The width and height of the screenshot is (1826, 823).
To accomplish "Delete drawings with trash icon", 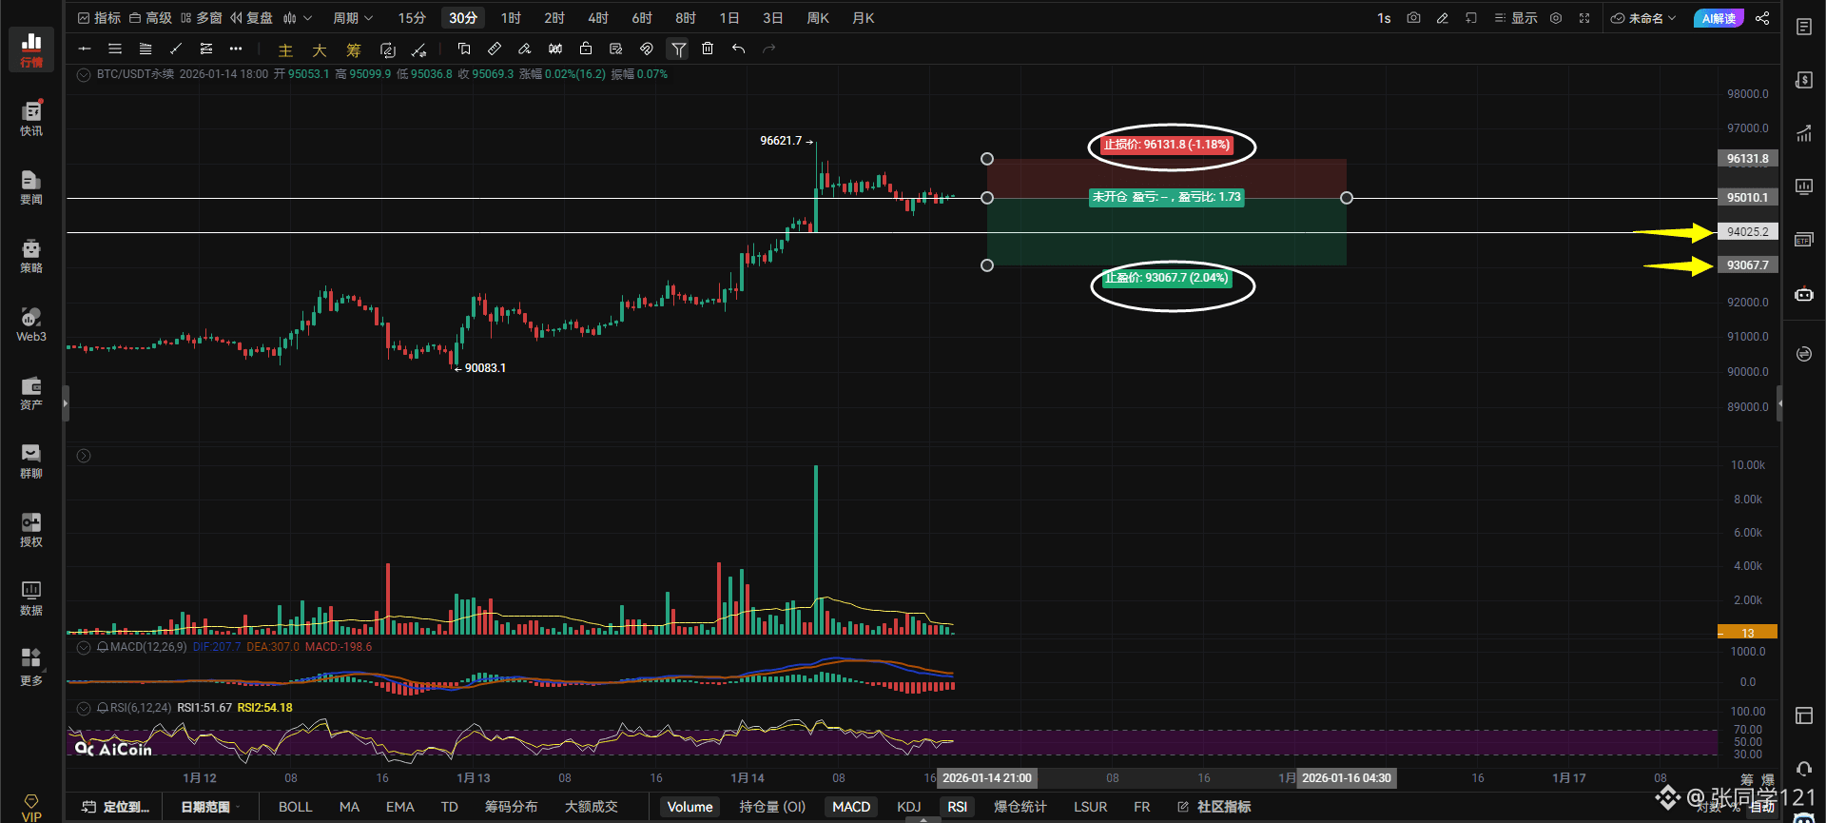I will [708, 49].
